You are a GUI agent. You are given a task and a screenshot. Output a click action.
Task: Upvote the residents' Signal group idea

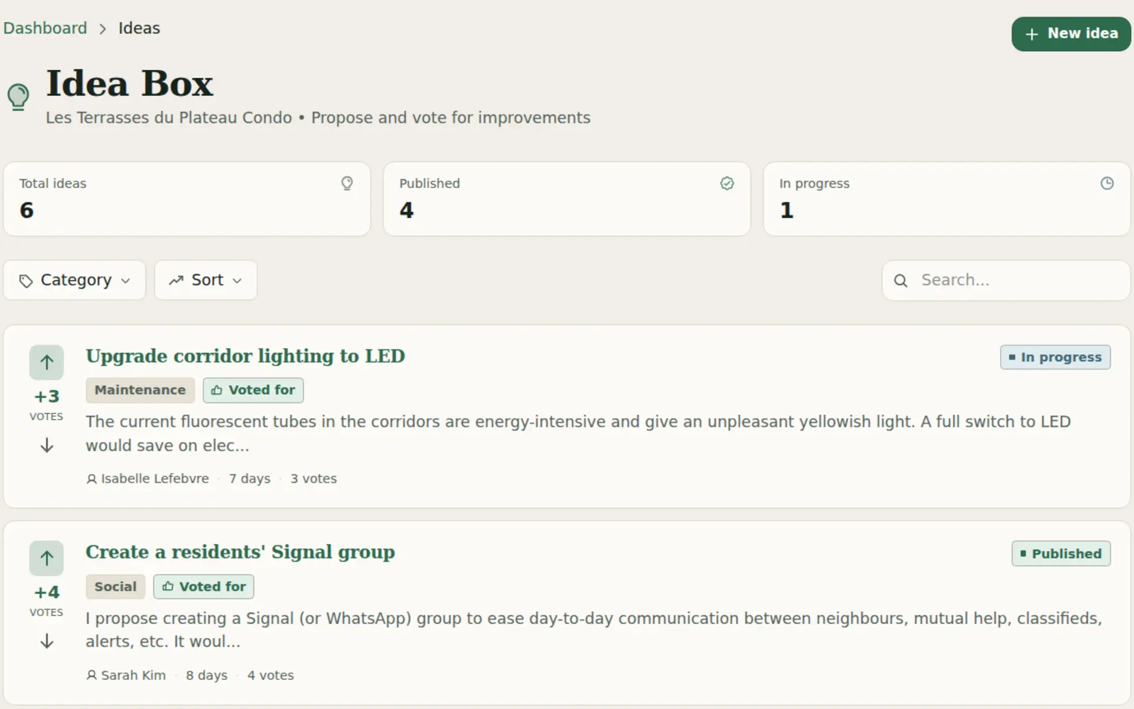(x=47, y=558)
